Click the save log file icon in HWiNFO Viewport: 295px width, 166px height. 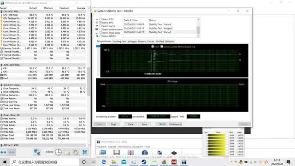67,152
